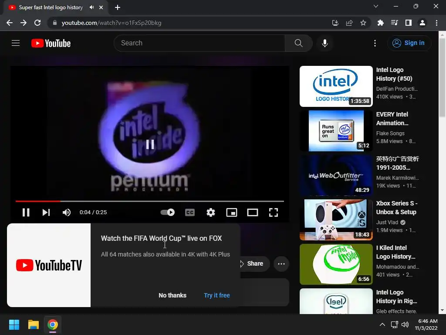The width and height of the screenshot is (446, 335).
Task: Open Chrome three-dot menu
Action: pos(436,23)
